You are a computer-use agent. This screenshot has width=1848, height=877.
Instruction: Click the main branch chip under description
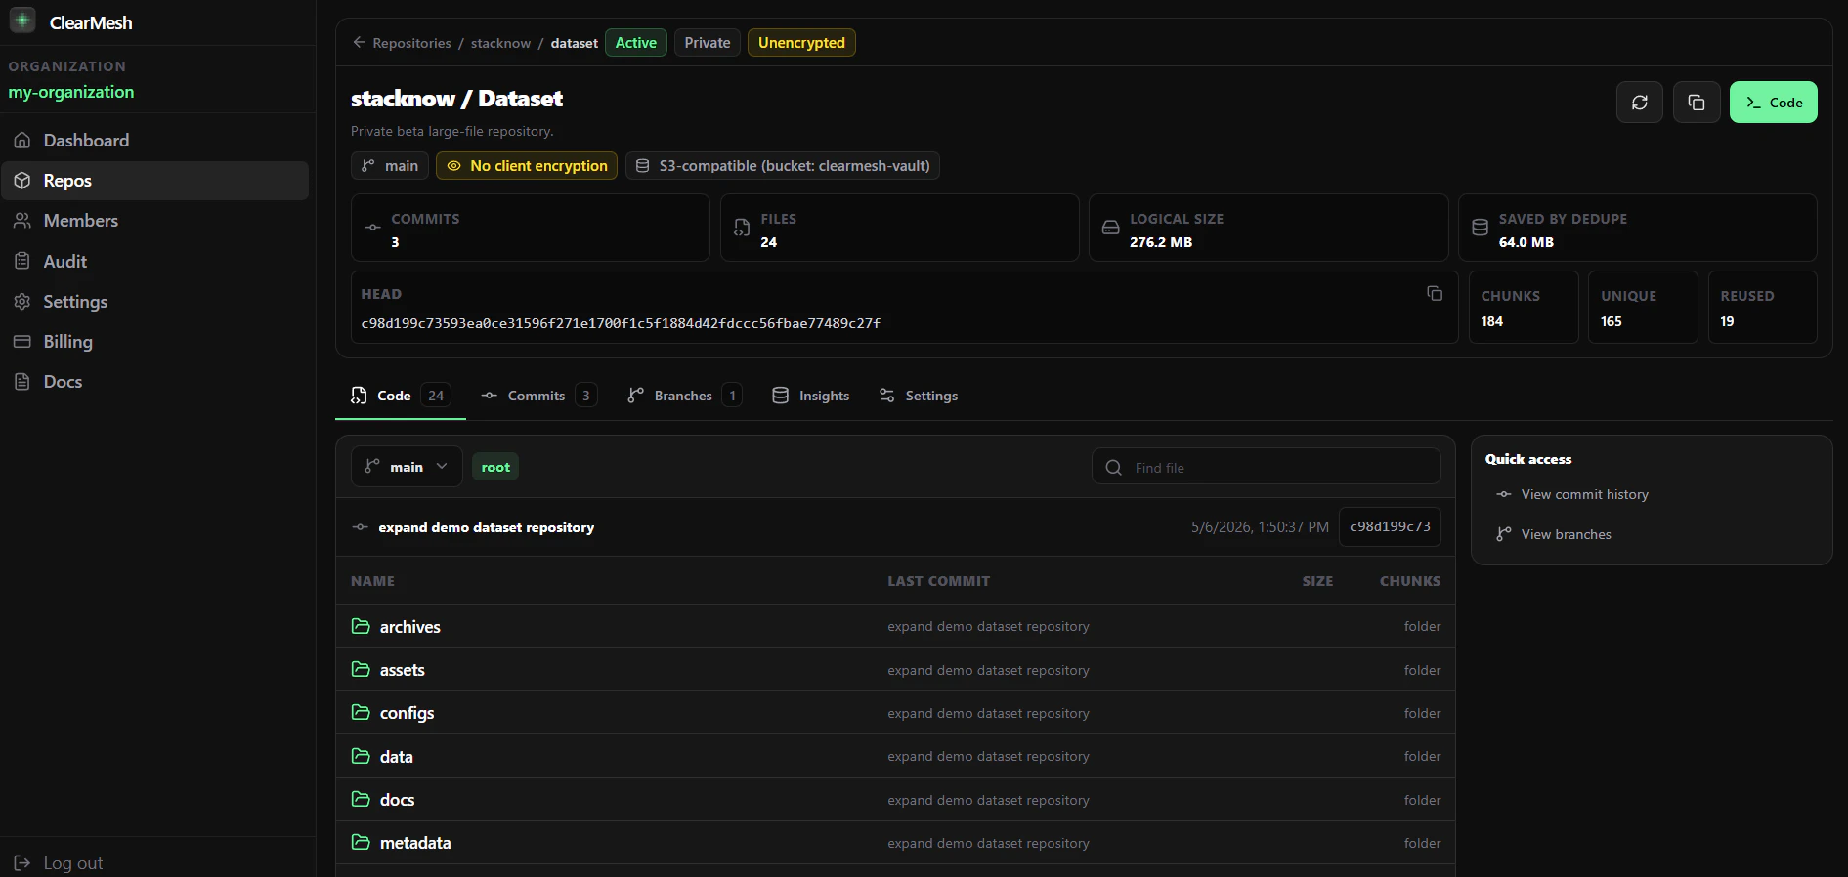tap(390, 166)
